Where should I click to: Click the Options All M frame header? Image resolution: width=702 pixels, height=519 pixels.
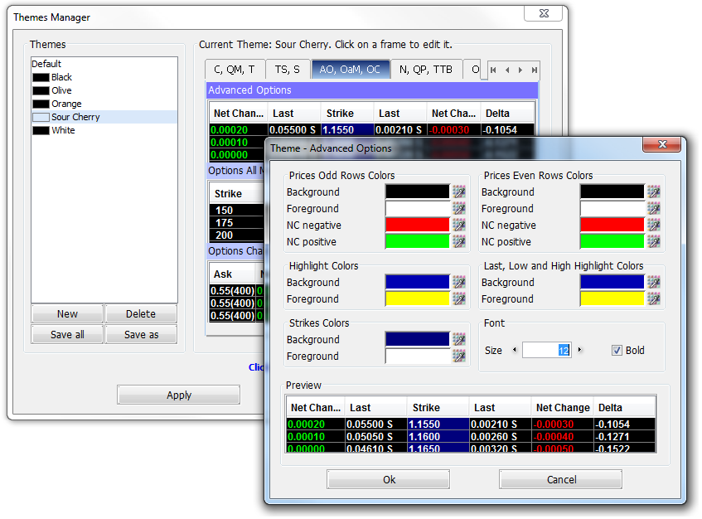point(236,171)
